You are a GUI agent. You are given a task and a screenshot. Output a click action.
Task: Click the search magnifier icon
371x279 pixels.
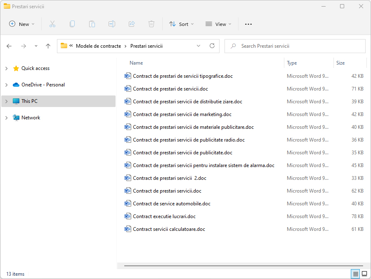pos(233,46)
